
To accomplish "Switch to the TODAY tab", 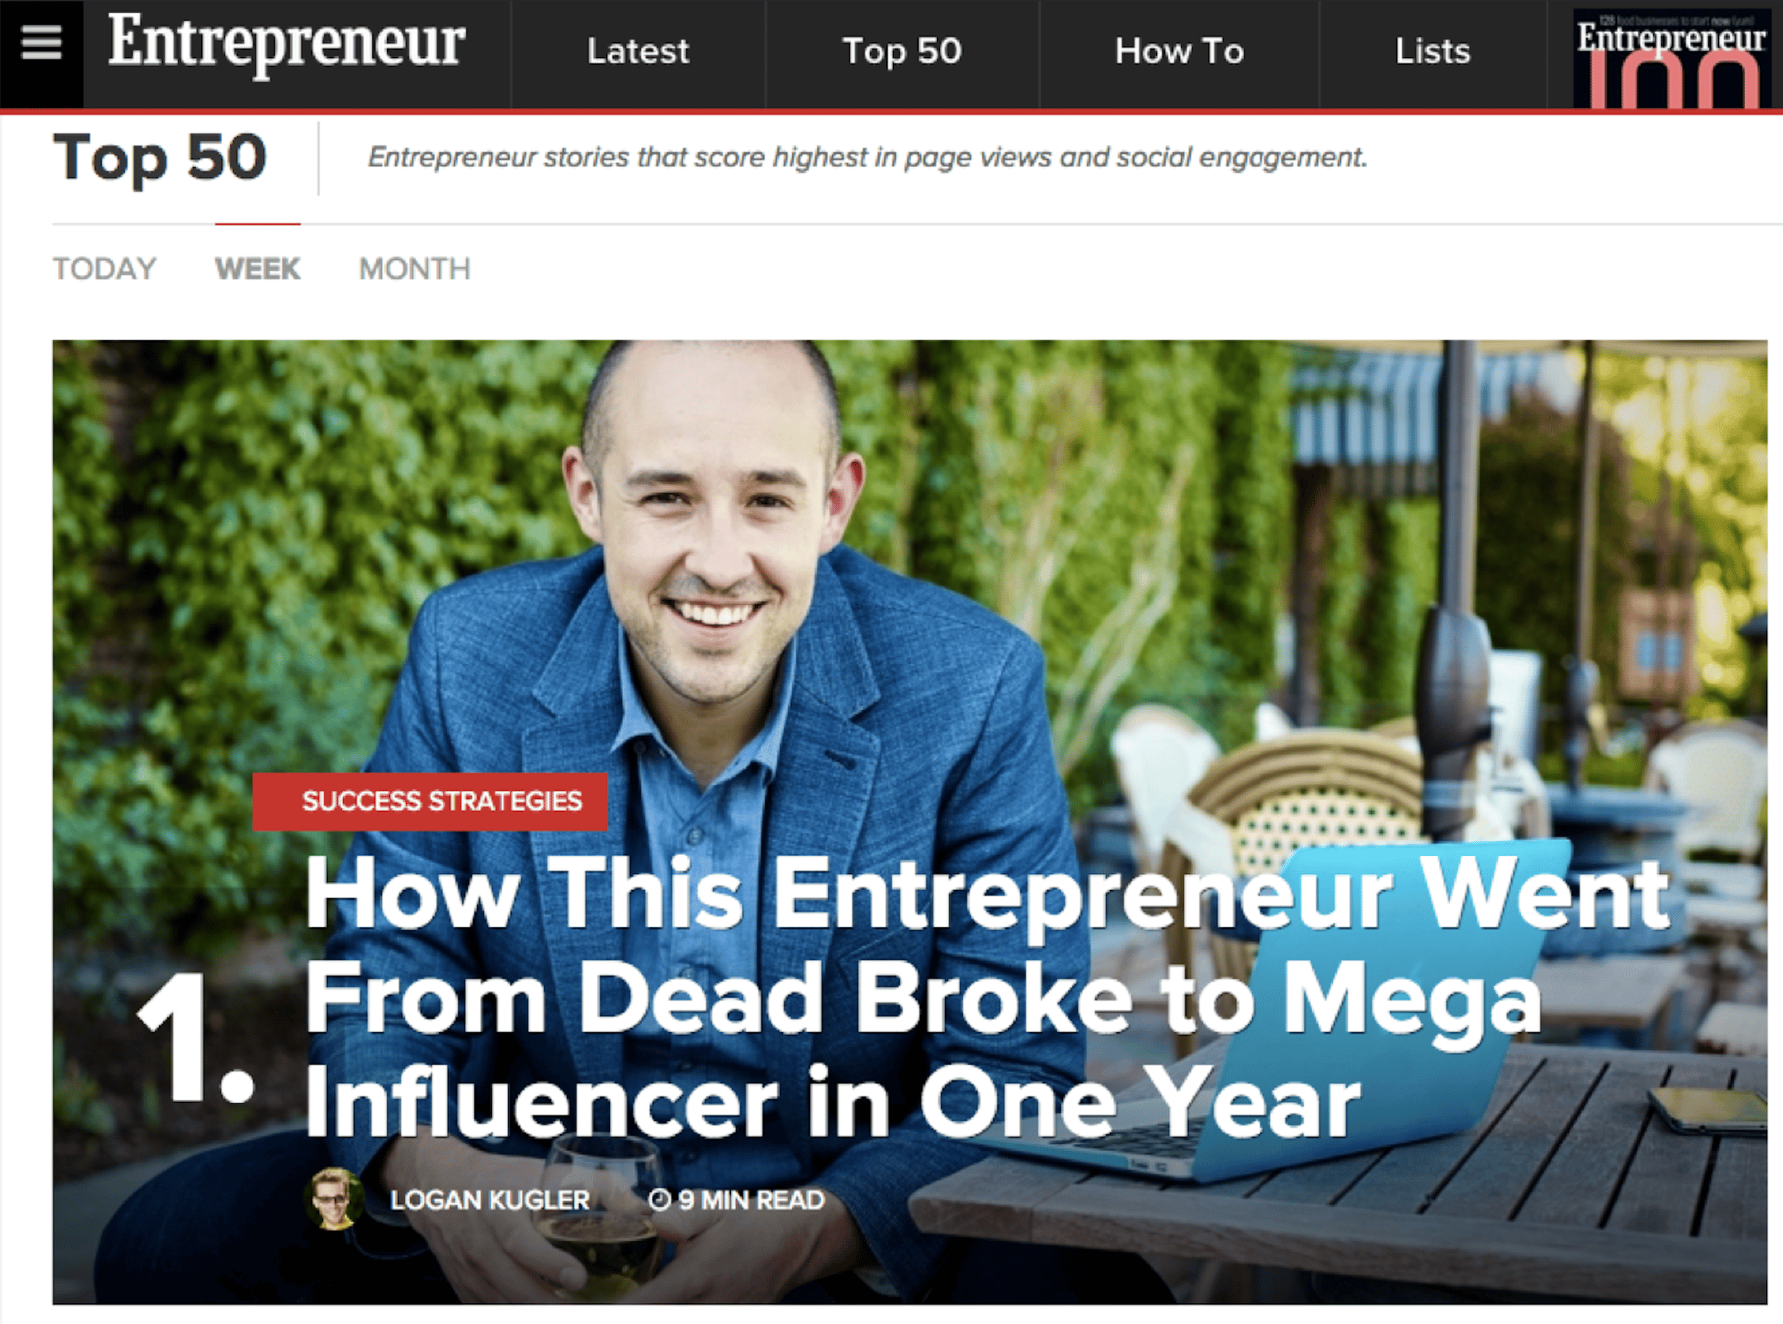I will pos(104,268).
